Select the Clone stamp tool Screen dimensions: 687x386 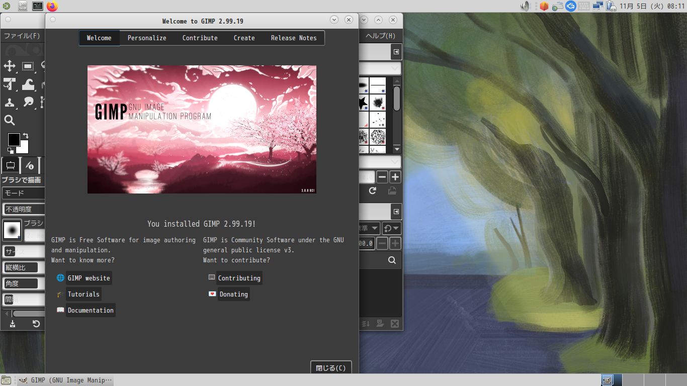point(10,102)
